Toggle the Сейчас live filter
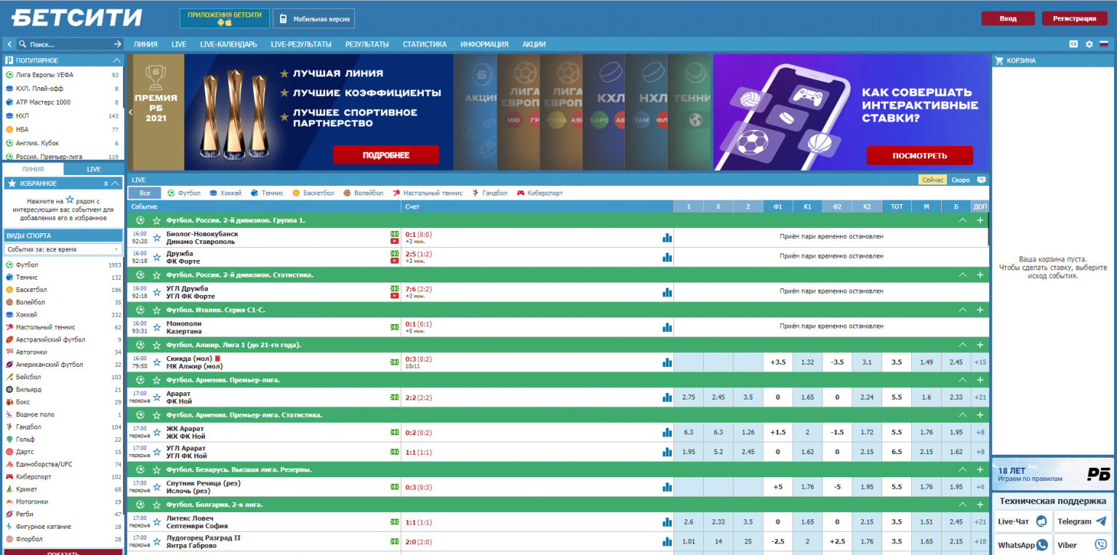Screen dimensions: 1117x555 coord(932,179)
